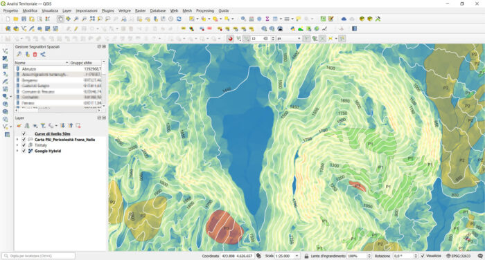Click the Zoom Out magnifier tool
Image resolution: width=485 pixels, height=260 pixels.
point(84,19)
